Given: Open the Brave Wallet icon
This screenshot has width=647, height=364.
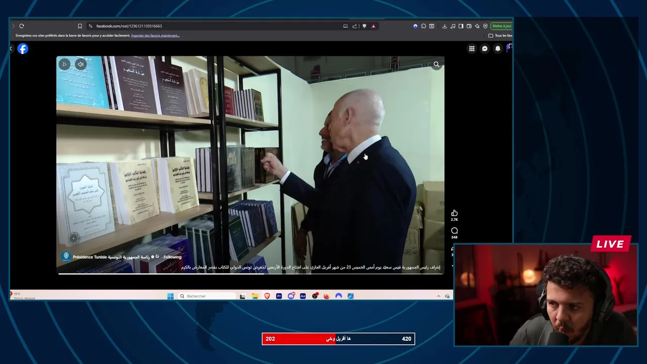Looking at the screenshot, I should 469,26.
